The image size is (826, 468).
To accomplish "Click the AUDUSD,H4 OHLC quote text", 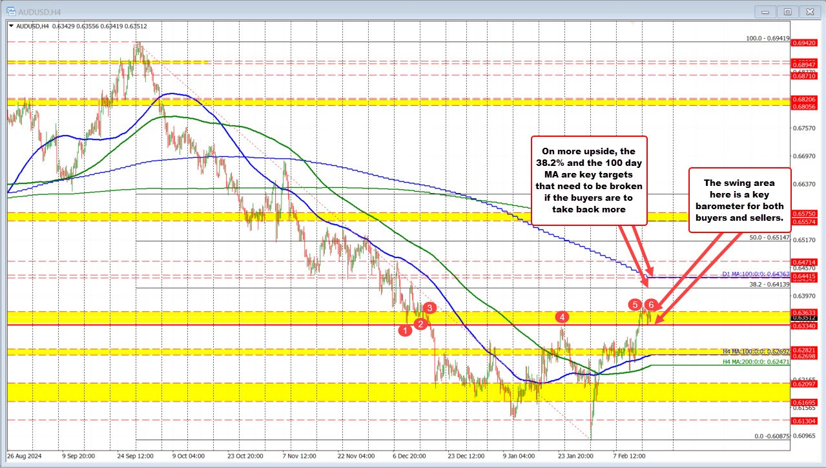I will (81, 26).
